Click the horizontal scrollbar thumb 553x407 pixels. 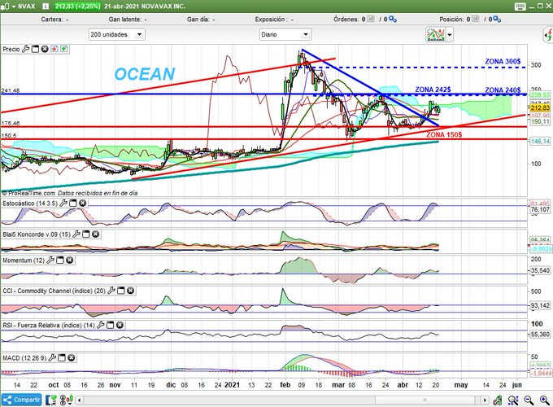click(425, 400)
